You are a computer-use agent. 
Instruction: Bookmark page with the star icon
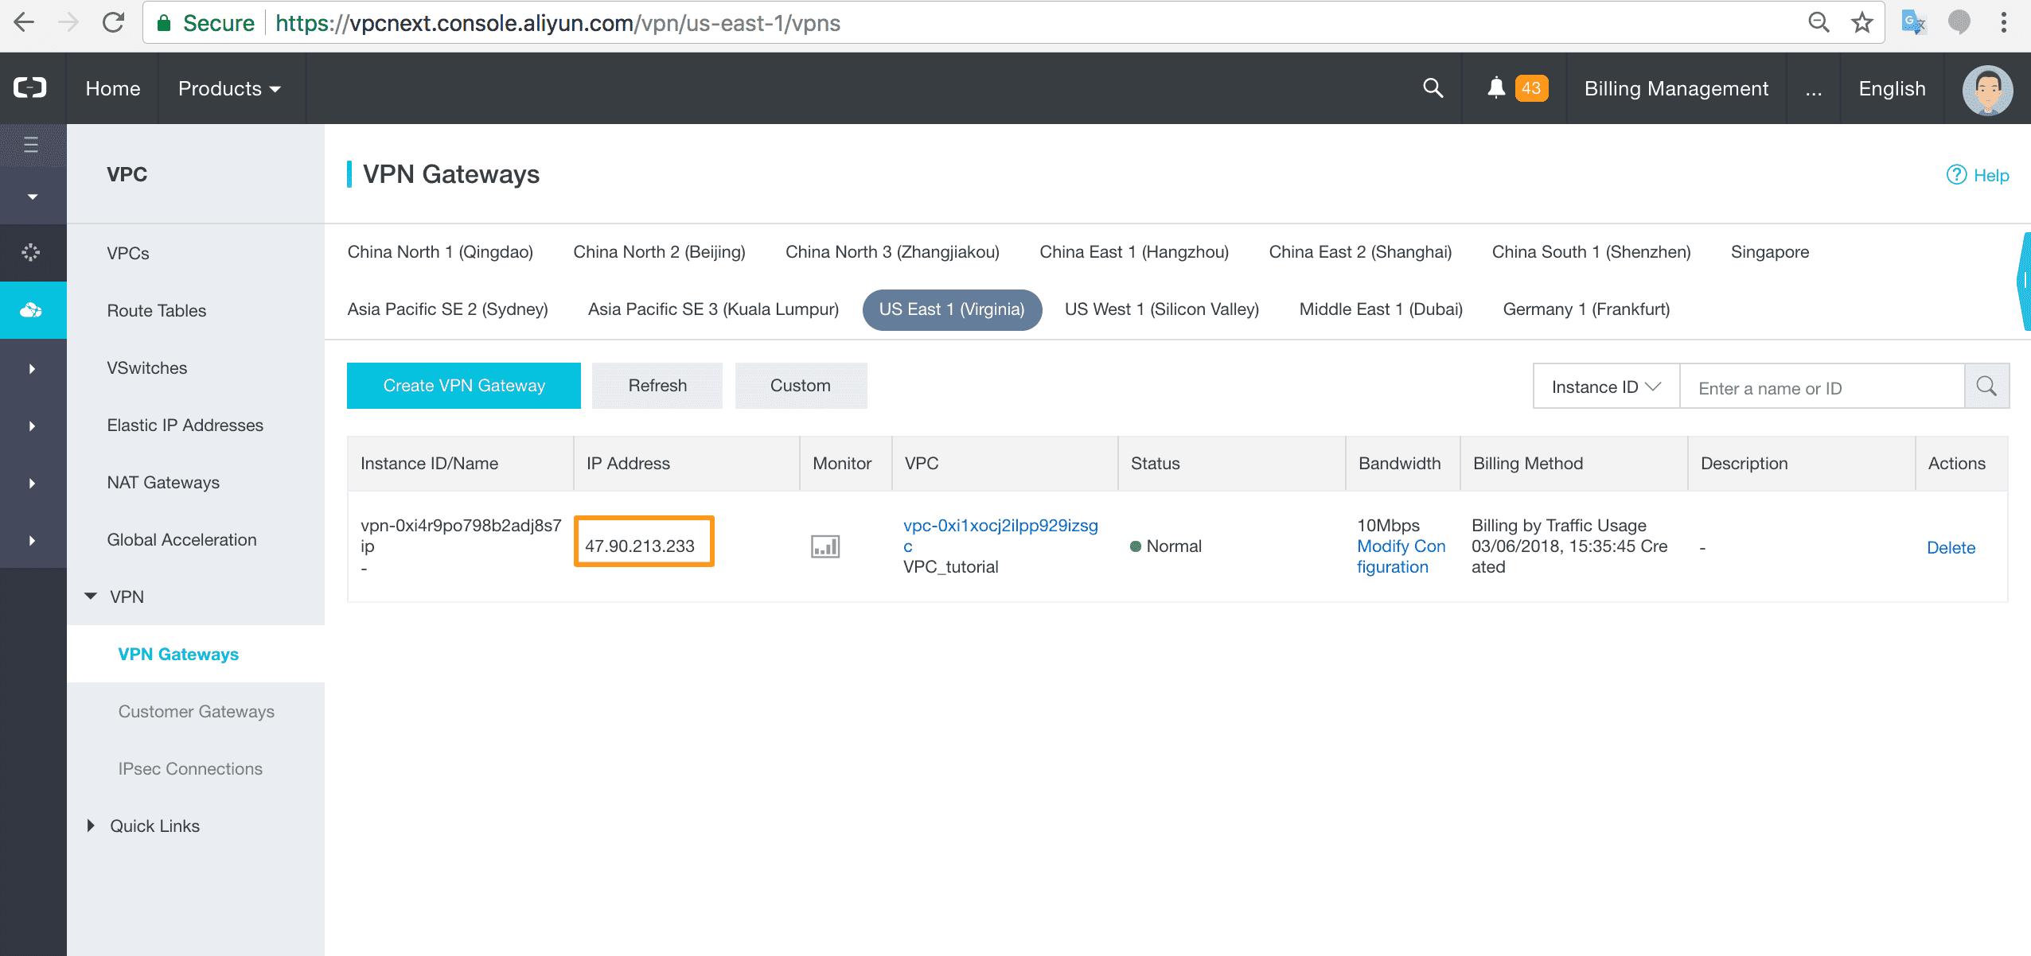(1861, 23)
